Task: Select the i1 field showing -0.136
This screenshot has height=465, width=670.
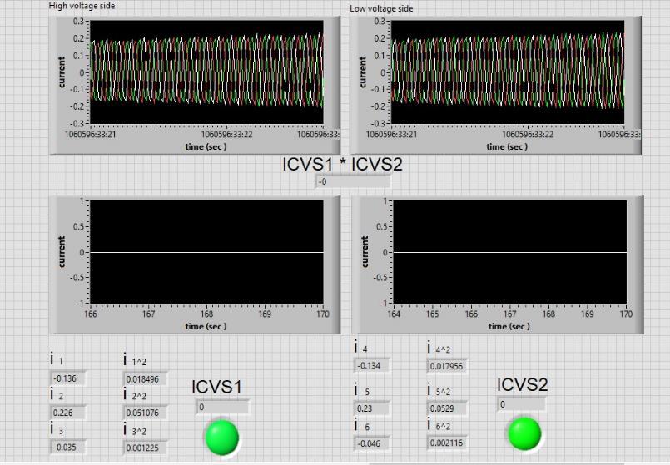Action: (68, 378)
